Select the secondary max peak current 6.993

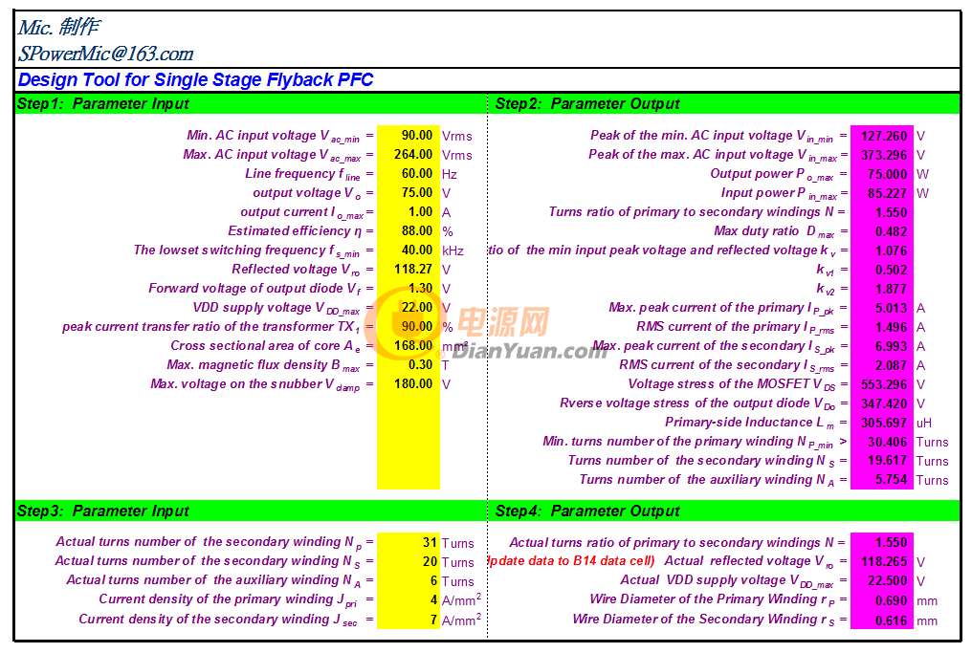881,347
